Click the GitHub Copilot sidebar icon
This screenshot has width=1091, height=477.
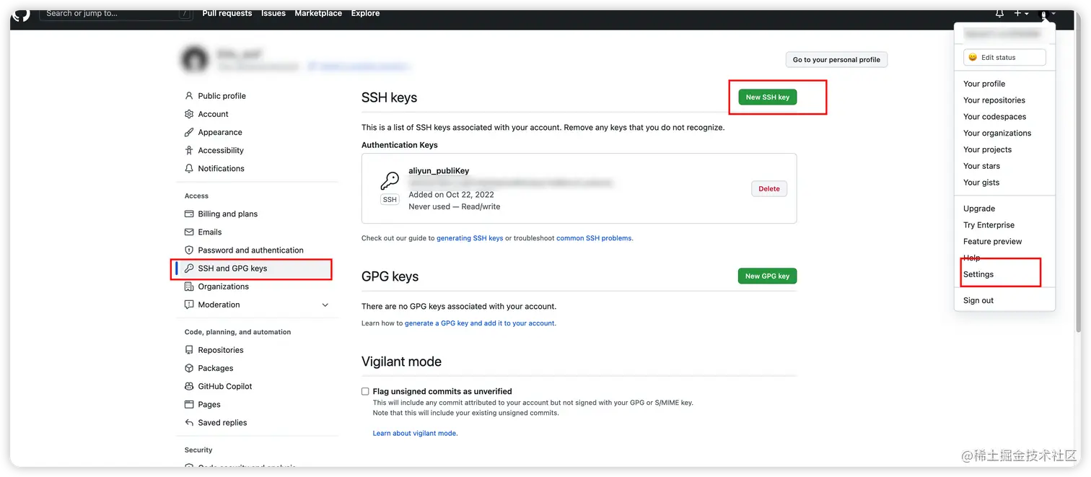(x=189, y=387)
